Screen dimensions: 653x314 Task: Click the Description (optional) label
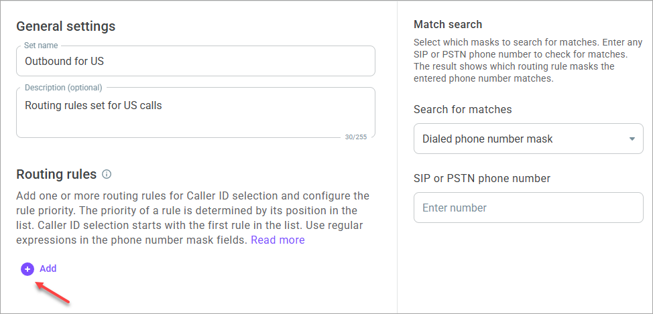click(63, 87)
